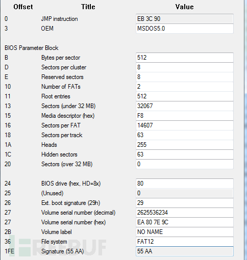Select the Hidden sectors input box
The height and width of the screenshot is (260, 247).
click(x=185, y=154)
